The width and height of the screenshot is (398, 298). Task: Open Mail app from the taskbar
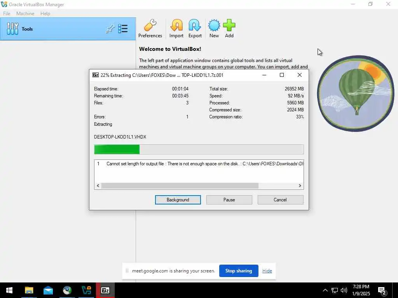pyautogui.click(x=48, y=290)
